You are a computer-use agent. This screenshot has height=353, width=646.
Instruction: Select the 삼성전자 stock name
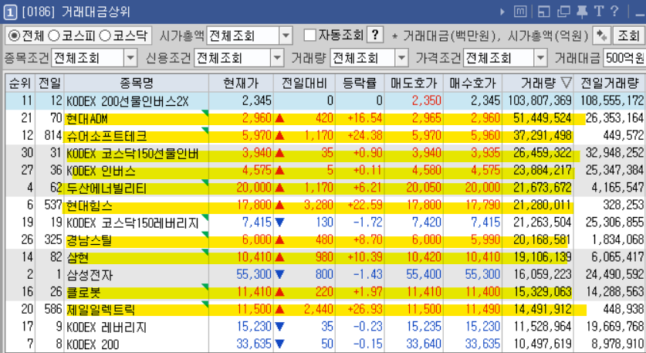90,275
